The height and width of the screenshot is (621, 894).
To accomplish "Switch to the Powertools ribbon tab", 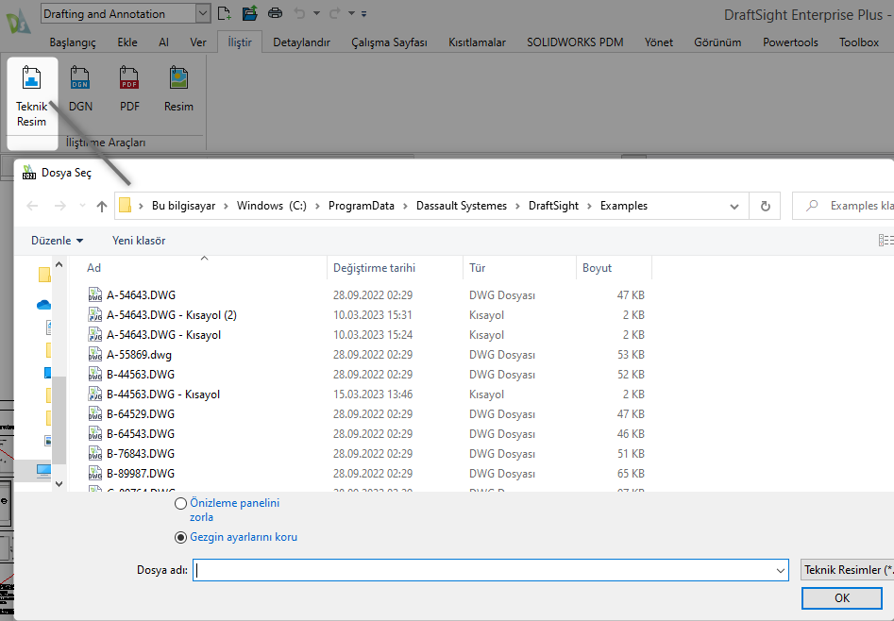I will tap(790, 42).
